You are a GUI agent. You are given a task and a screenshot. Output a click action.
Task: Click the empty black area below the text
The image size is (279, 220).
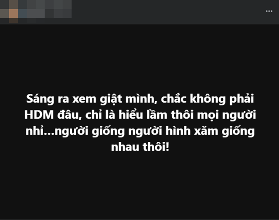click(139, 184)
